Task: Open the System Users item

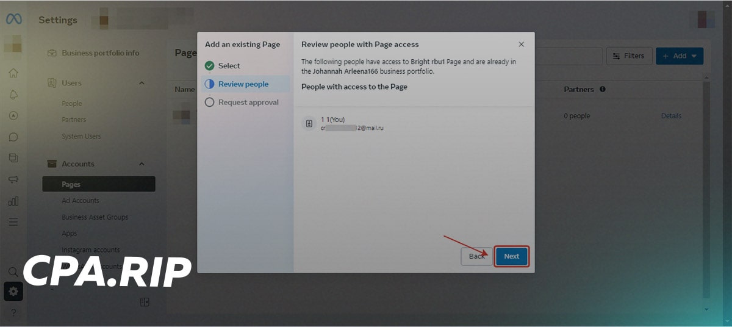Action: click(x=81, y=137)
